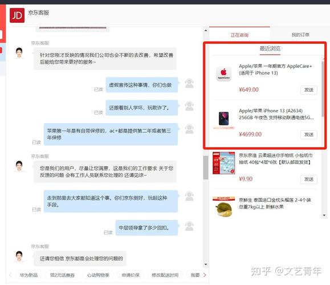The width and height of the screenshot is (330, 285).
Task: Click agent avatar beside 针对您刚才反映 message
Action: (19, 53)
